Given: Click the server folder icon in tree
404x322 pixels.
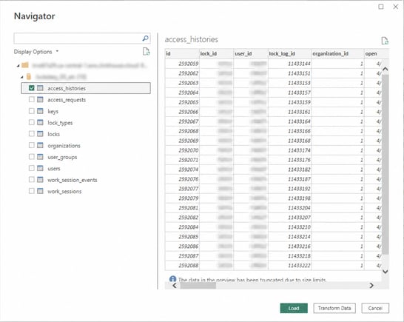Looking at the screenshot, I should pos(25,65).
